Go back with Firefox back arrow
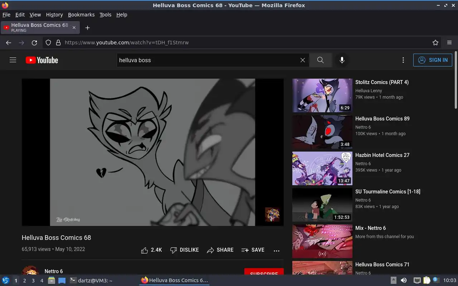Image resolution: width=458 pixels, height=286 pixels. [9, 43]
